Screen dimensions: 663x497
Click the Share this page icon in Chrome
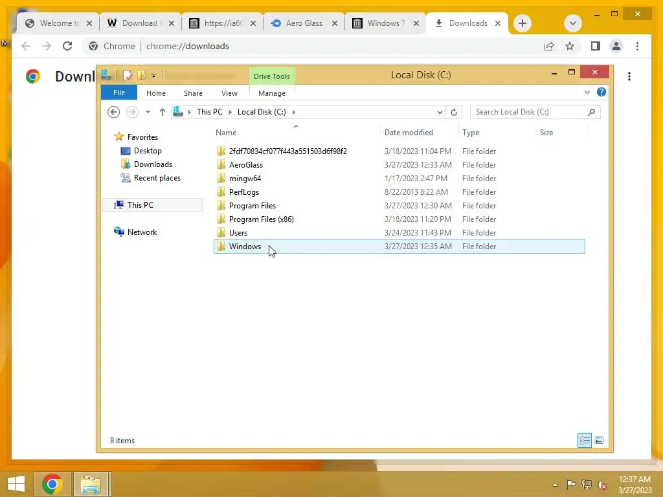[x=549, y=46]
